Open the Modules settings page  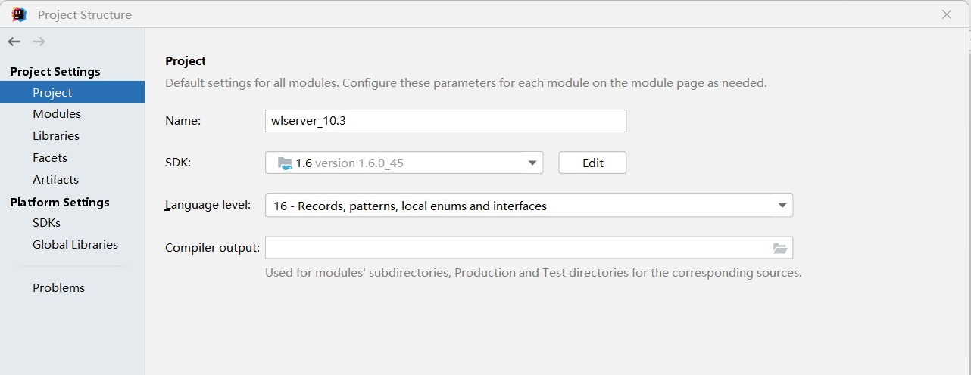[x=57, y=113]
